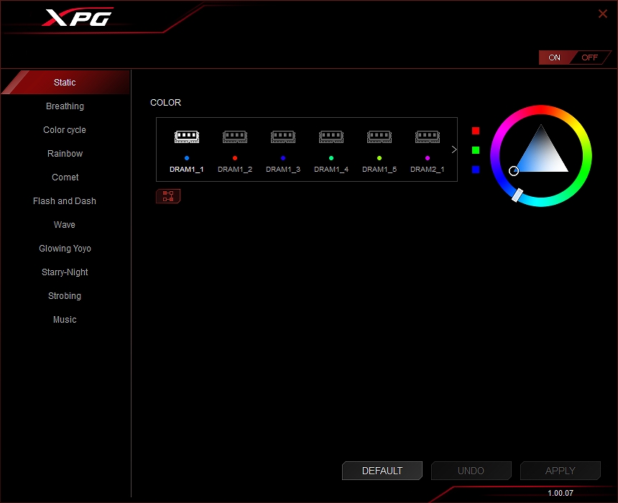Click the blue color dot under DRAM1_1
Screen dimensions: 618x503
pos(187,158)
